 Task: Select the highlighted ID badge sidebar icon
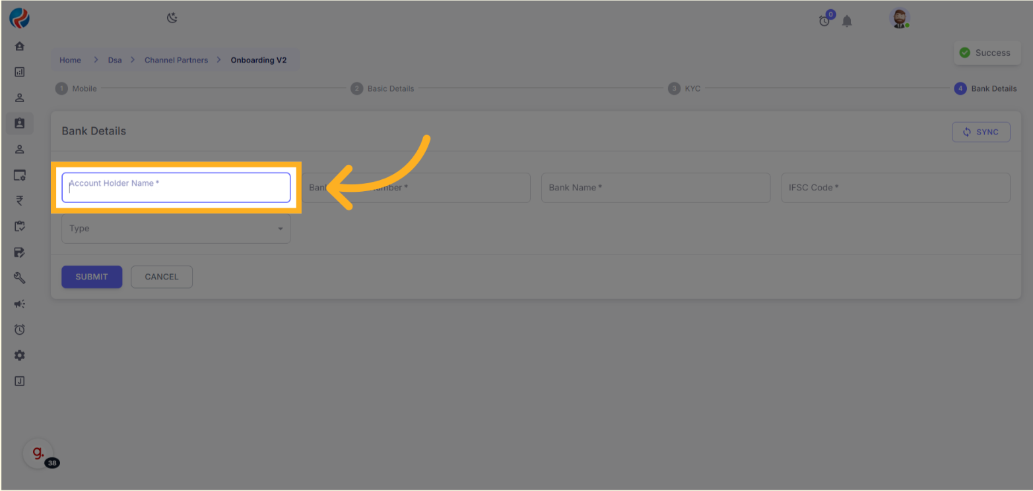(x=19, y=123)
